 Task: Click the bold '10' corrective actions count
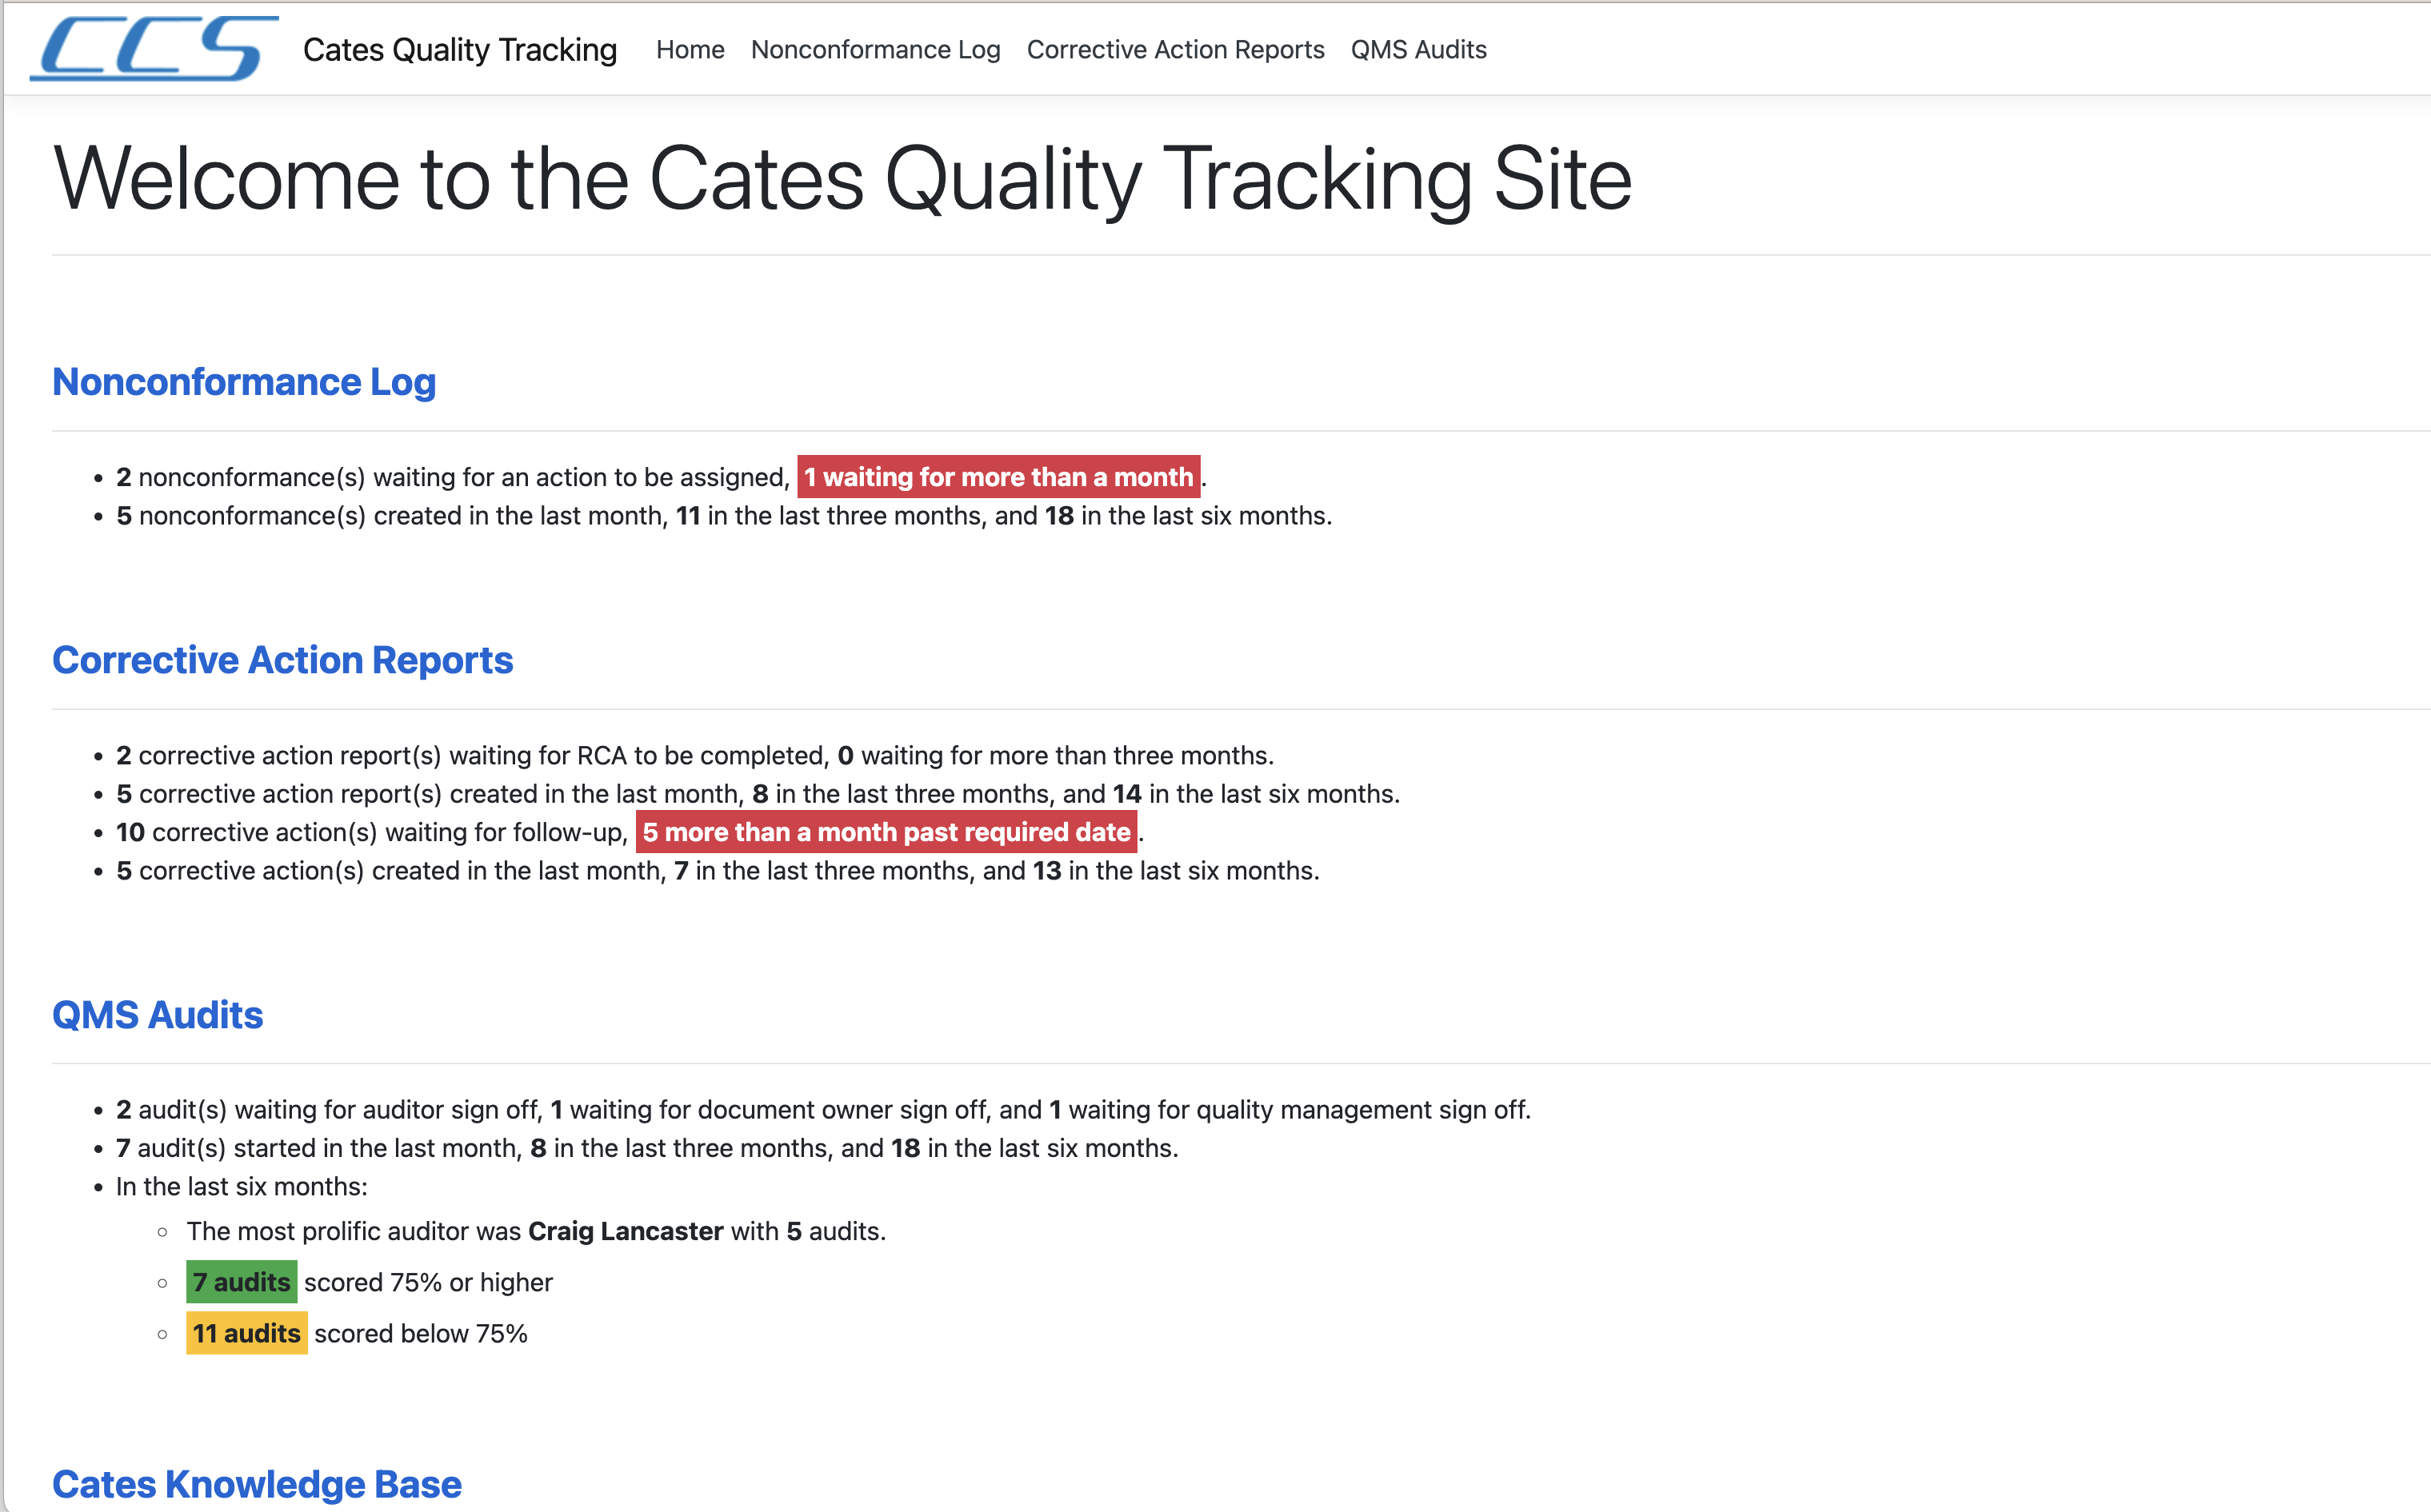coord(130,832)
